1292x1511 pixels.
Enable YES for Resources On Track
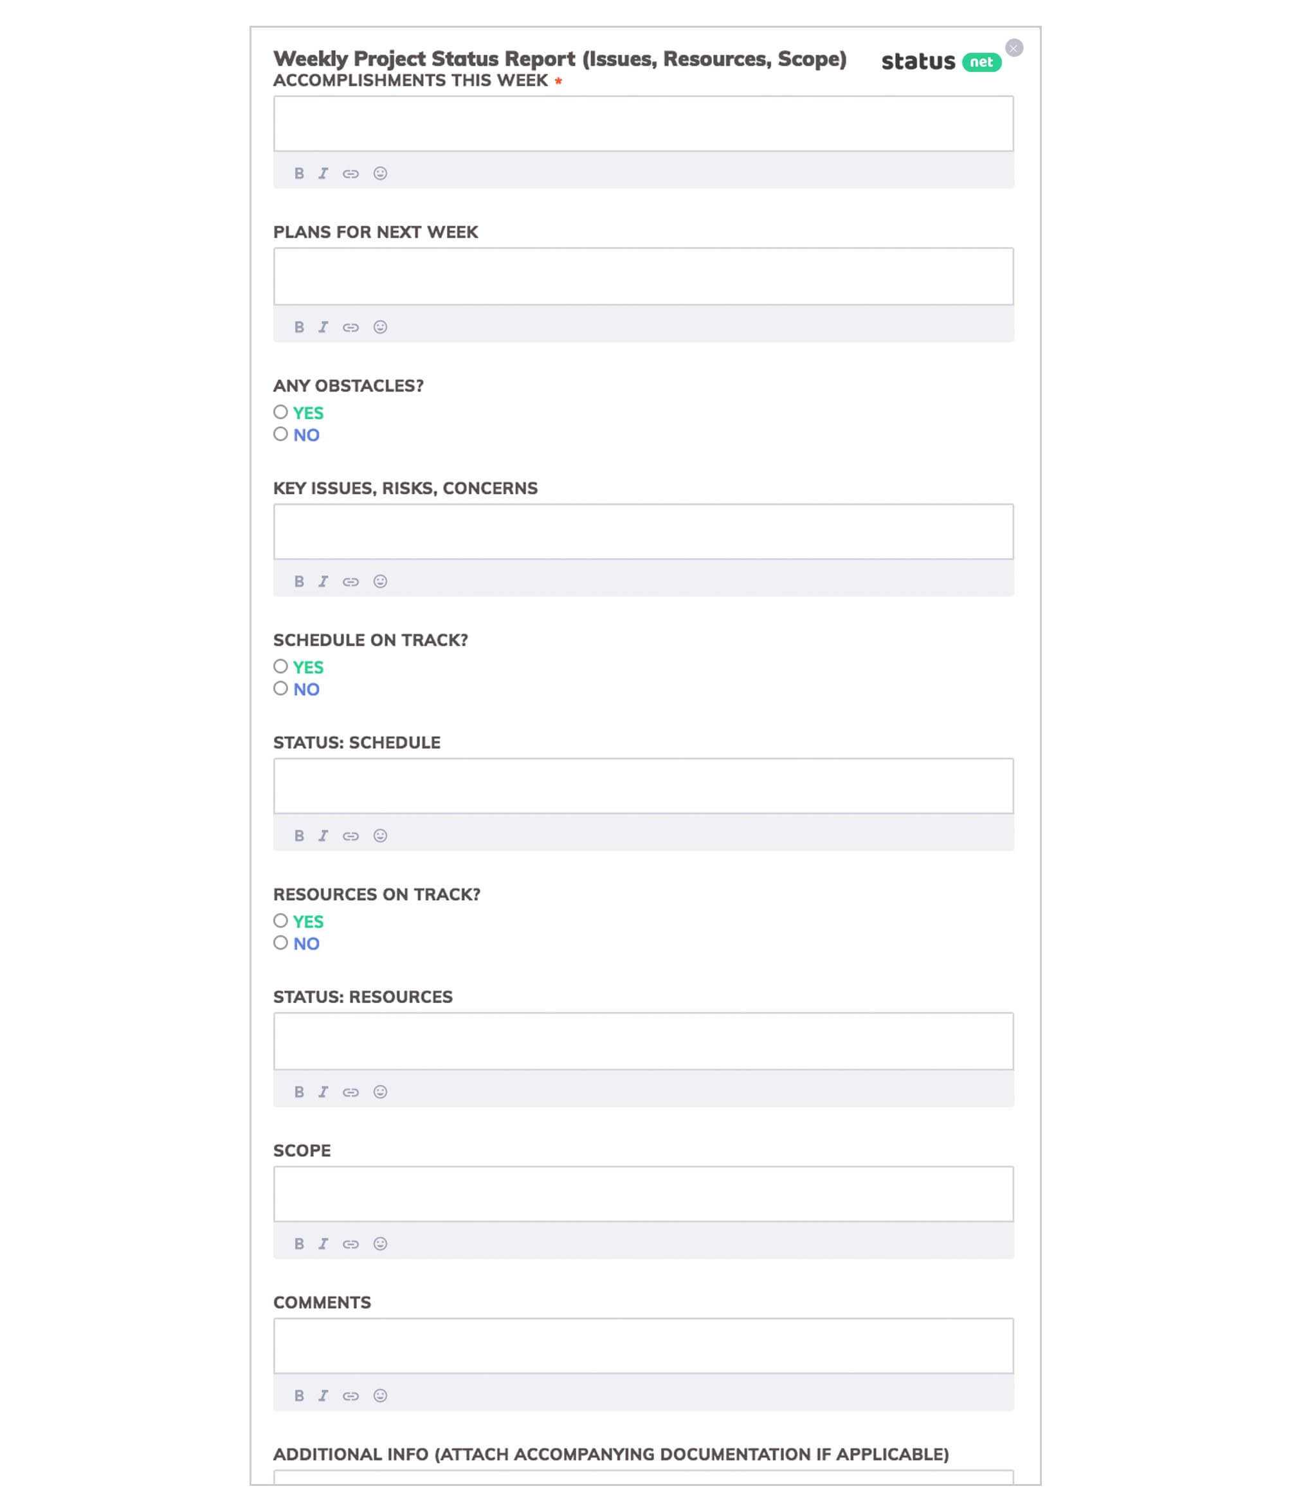[x=279, y=920]
